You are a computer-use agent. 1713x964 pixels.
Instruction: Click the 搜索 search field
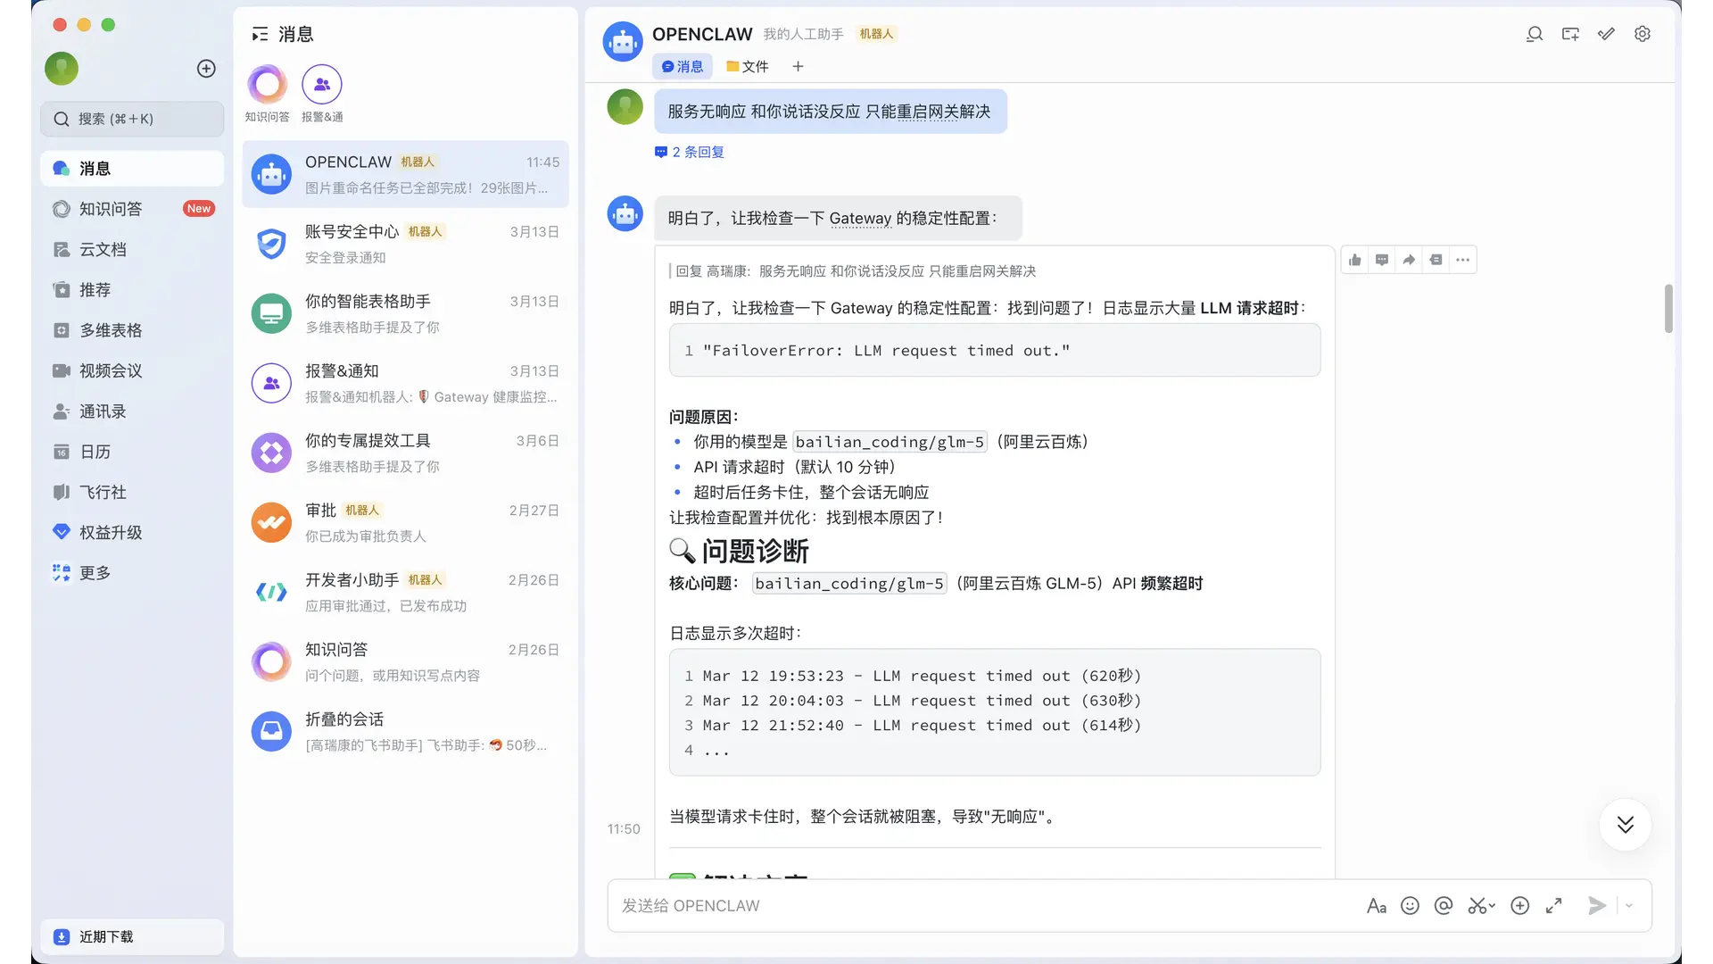132,119
